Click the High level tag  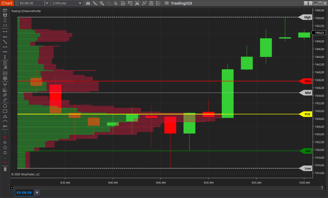(x=305, y=17)
